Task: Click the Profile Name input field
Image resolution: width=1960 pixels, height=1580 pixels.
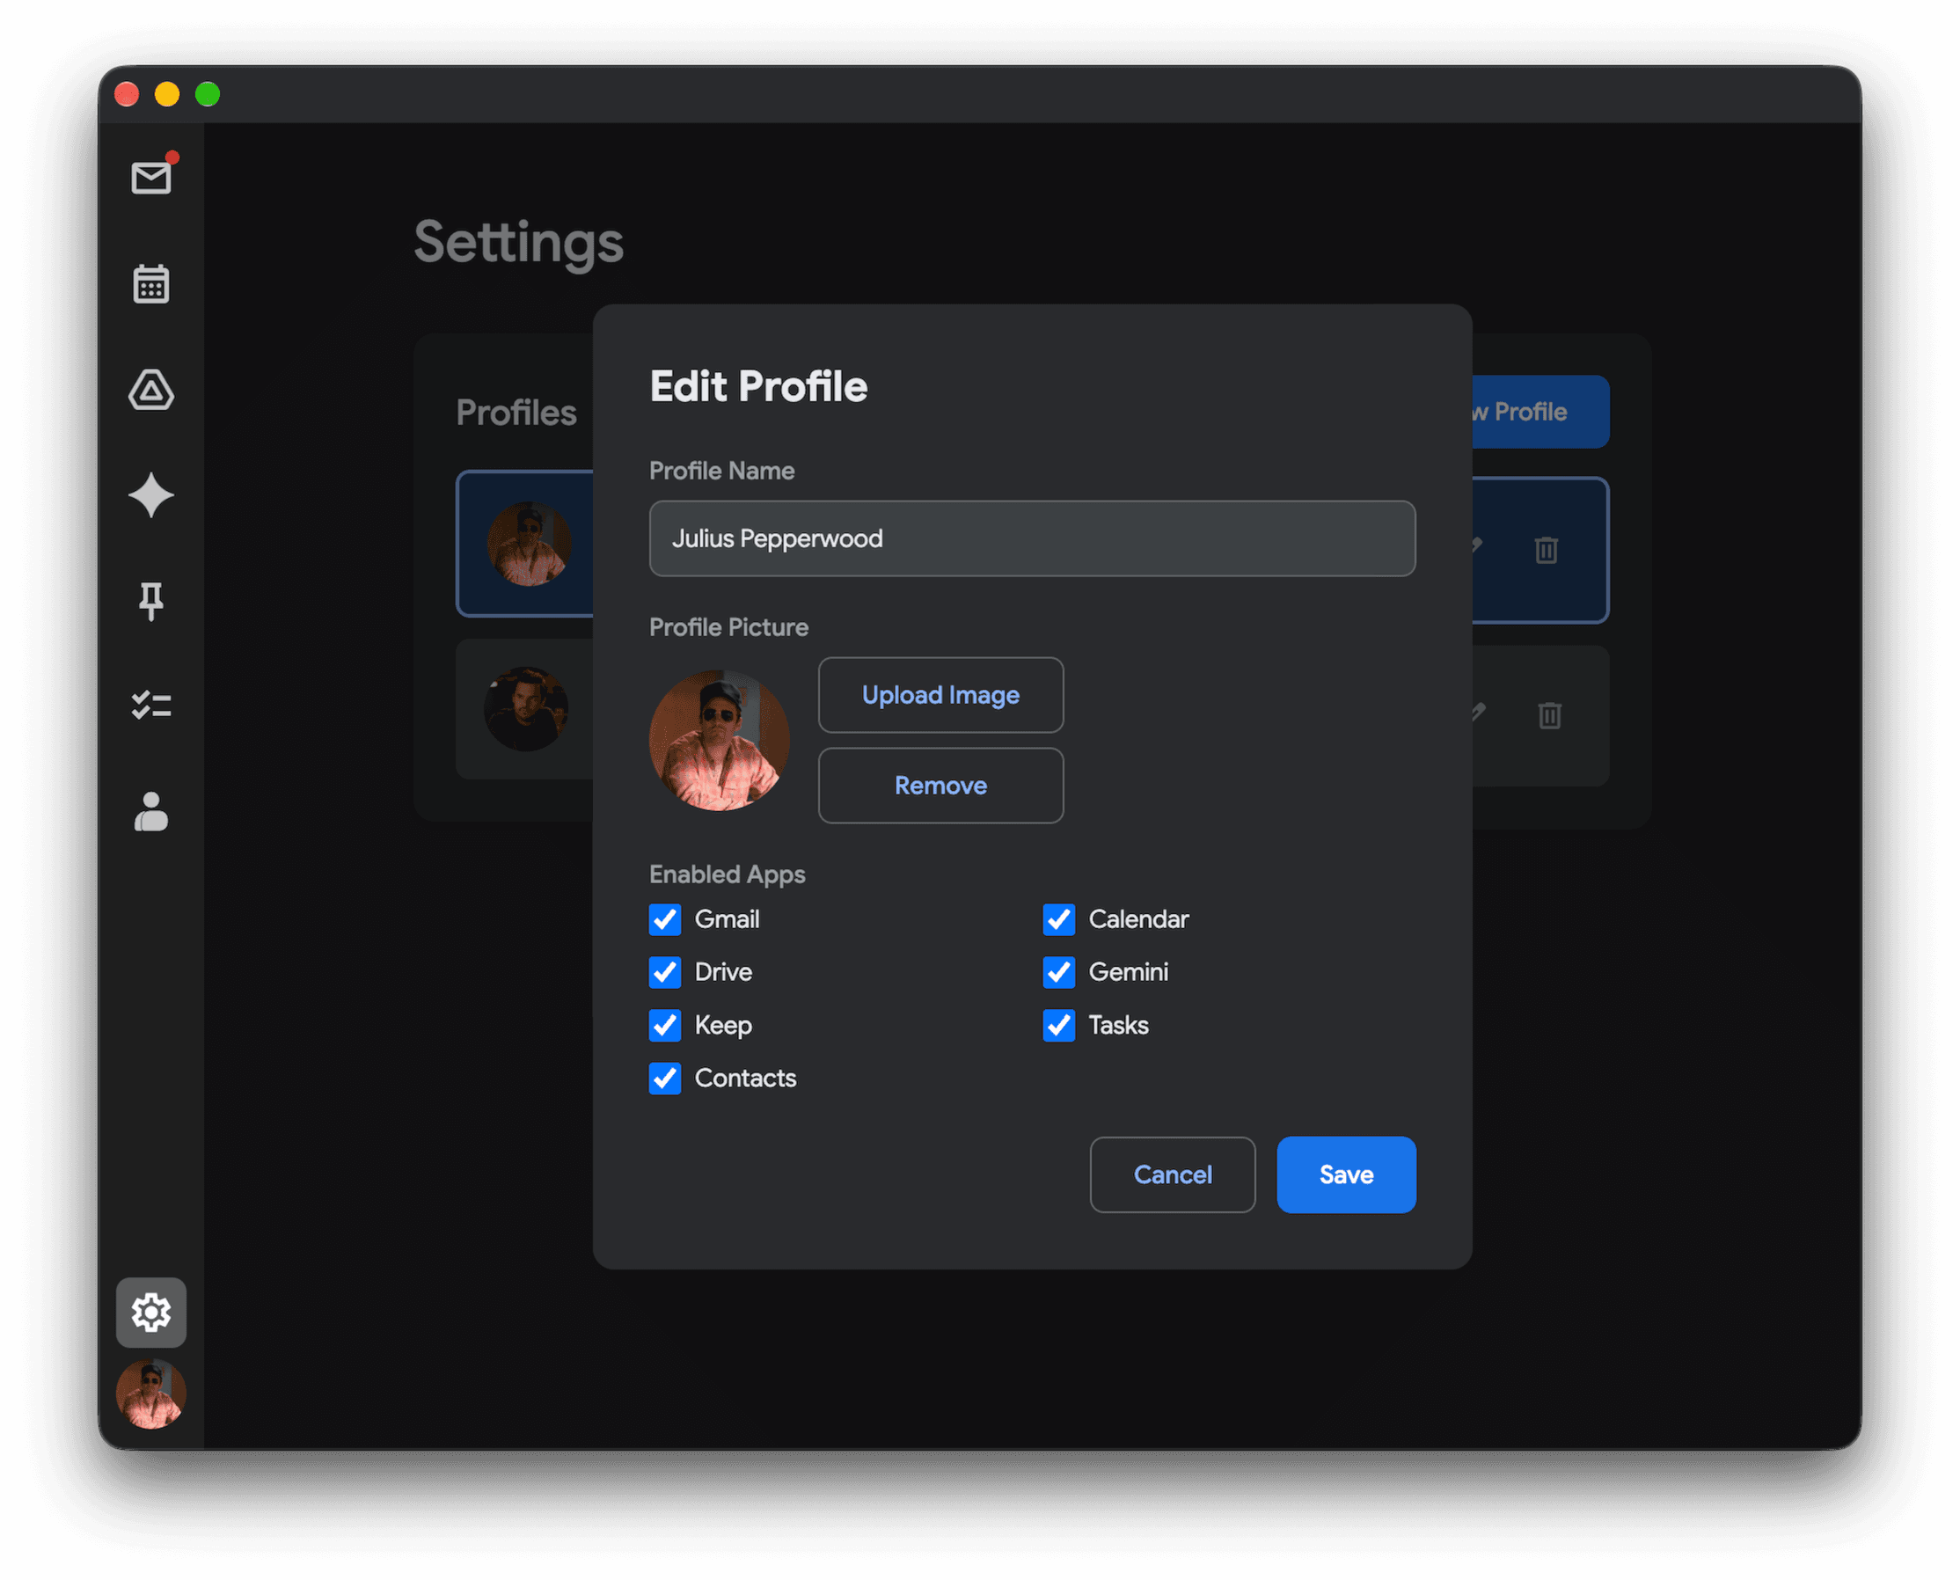Action: (x=1033, y=538)
